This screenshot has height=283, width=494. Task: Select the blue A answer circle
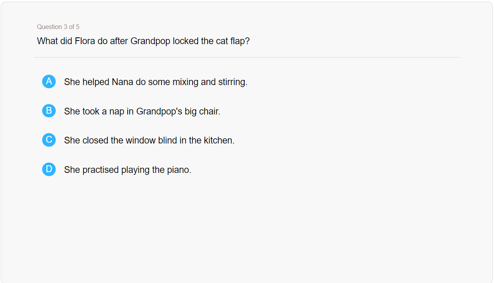[x=49, y=81]
